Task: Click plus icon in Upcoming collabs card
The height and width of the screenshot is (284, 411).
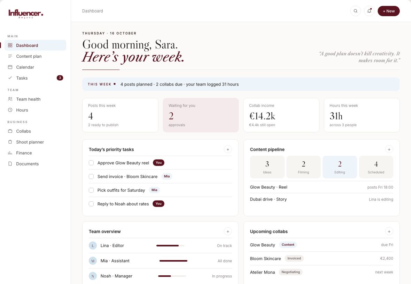Action: click(389, 232)
